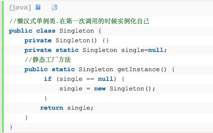Click the [java] language label
Viewport: 213px width, 133px height.
pyautogui.click(x=20, y=7)
